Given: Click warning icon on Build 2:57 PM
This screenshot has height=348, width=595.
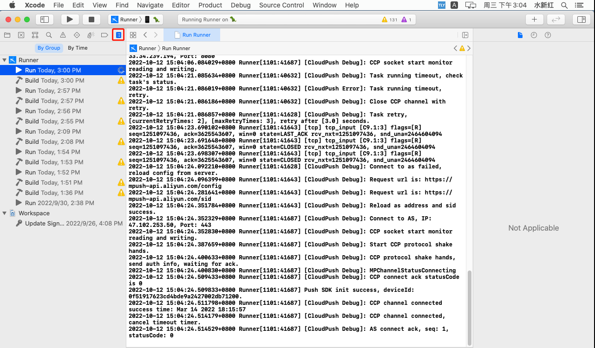Looking at the screenshot, I should point(121,101).
